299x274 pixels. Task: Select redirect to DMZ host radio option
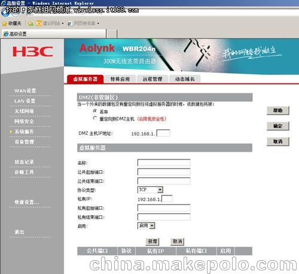95,118
